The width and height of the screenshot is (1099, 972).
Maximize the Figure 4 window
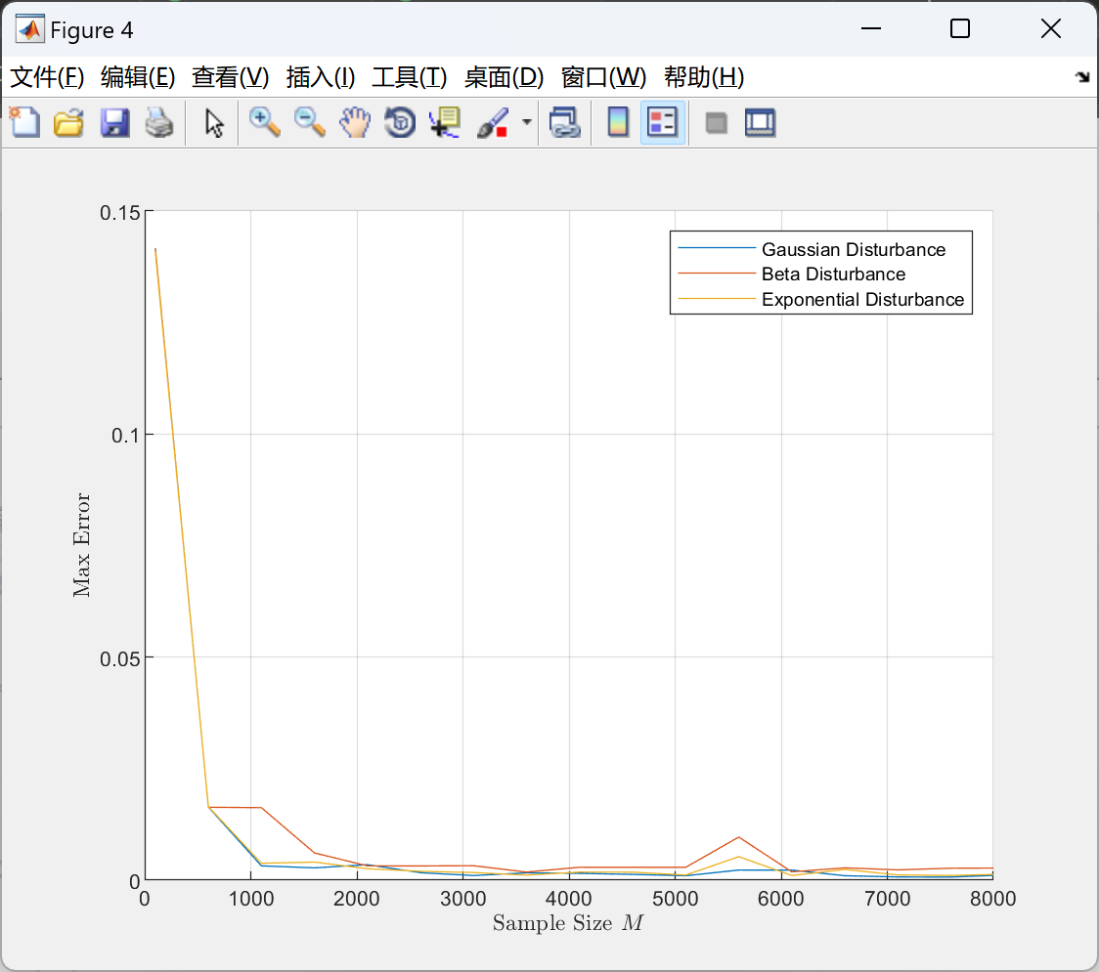point(959,28)
